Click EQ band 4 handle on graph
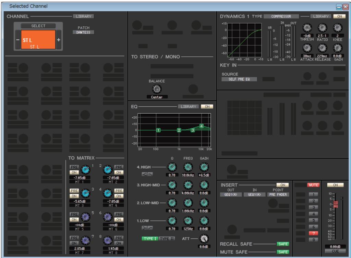Image resolution: width=351 pixels, height=258 pixels. (202, 126)
